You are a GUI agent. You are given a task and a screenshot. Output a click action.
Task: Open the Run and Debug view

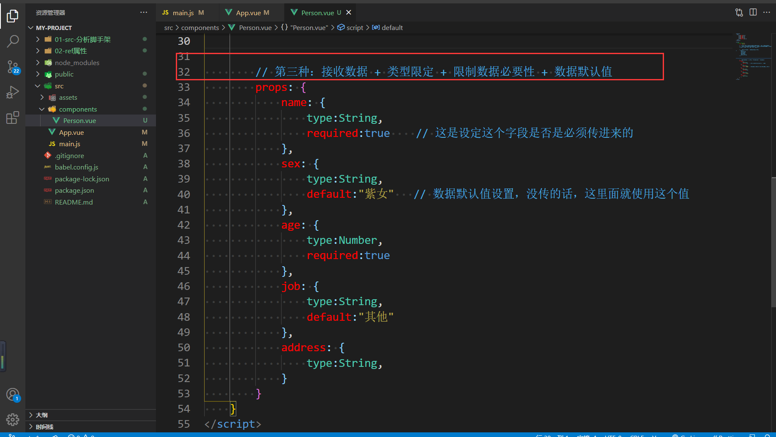13,92
